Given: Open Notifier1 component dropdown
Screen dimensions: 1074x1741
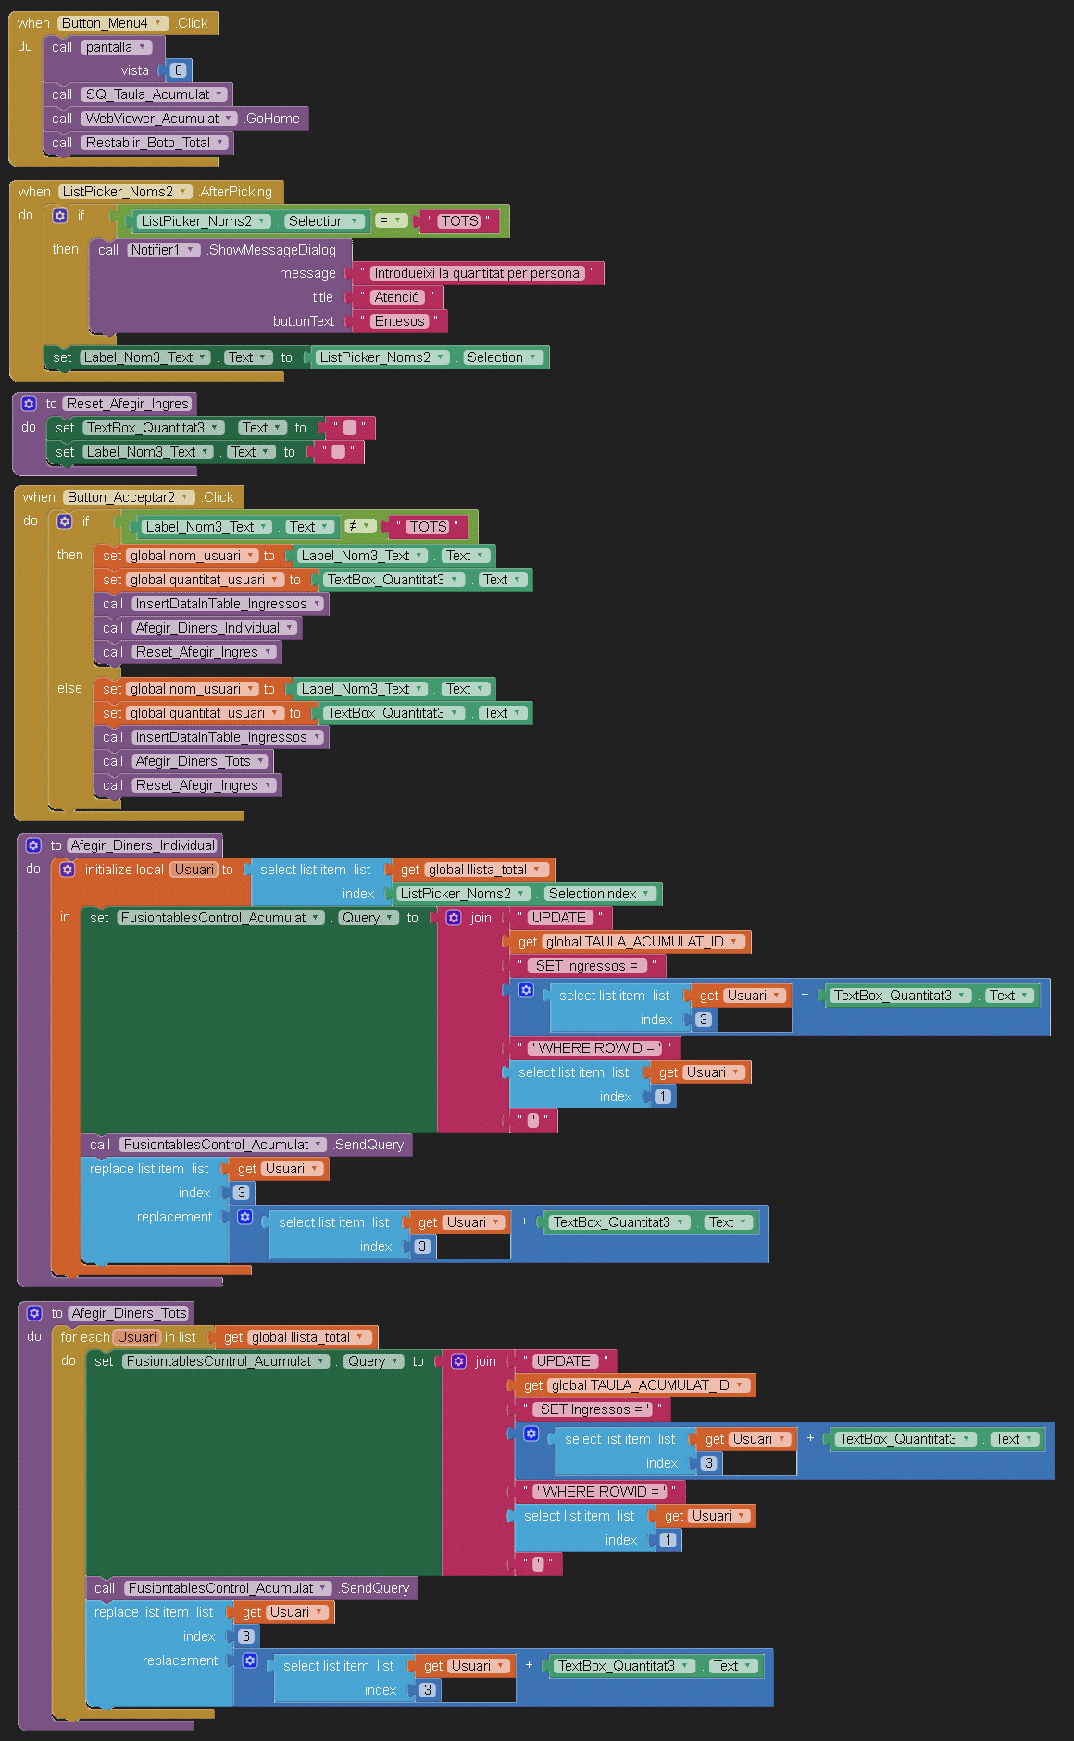Looking at the screenshot, I should 190,250.
